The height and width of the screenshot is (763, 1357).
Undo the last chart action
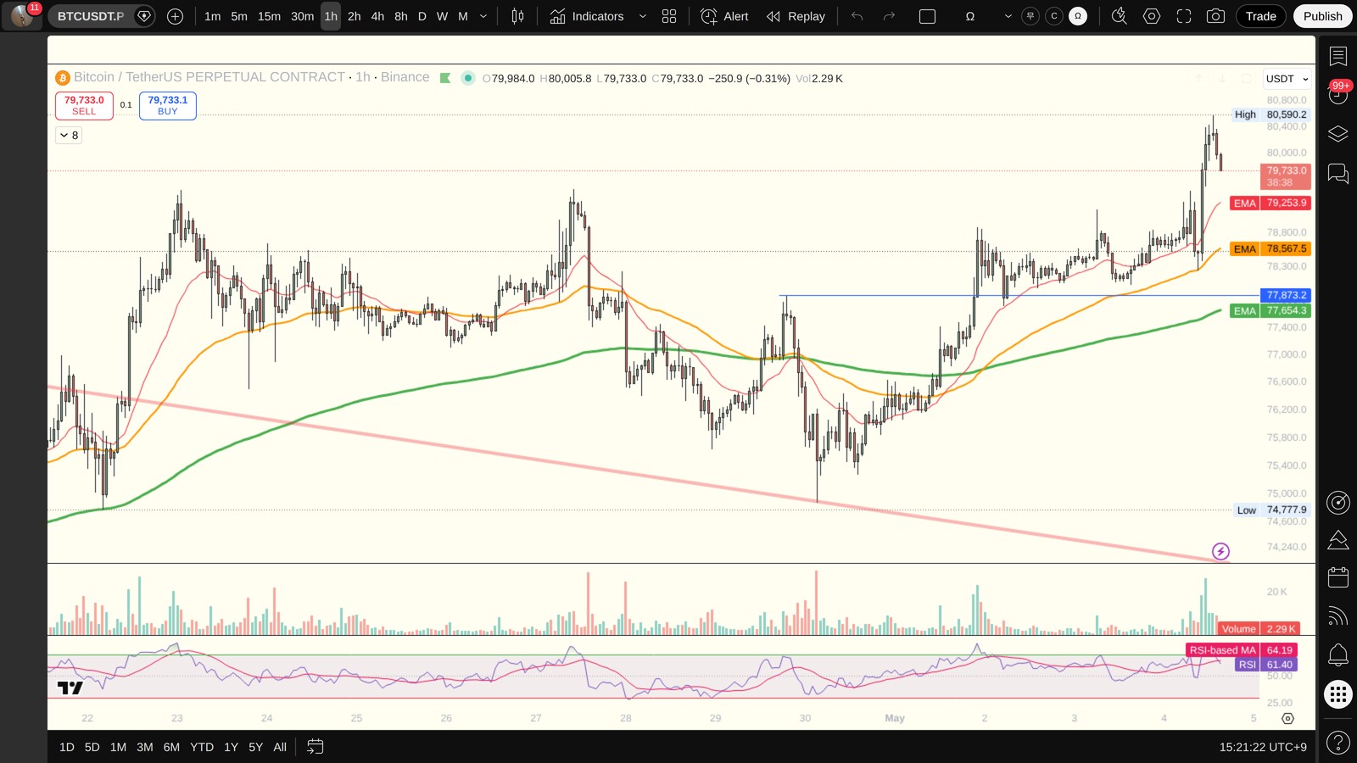click(857, 16)
